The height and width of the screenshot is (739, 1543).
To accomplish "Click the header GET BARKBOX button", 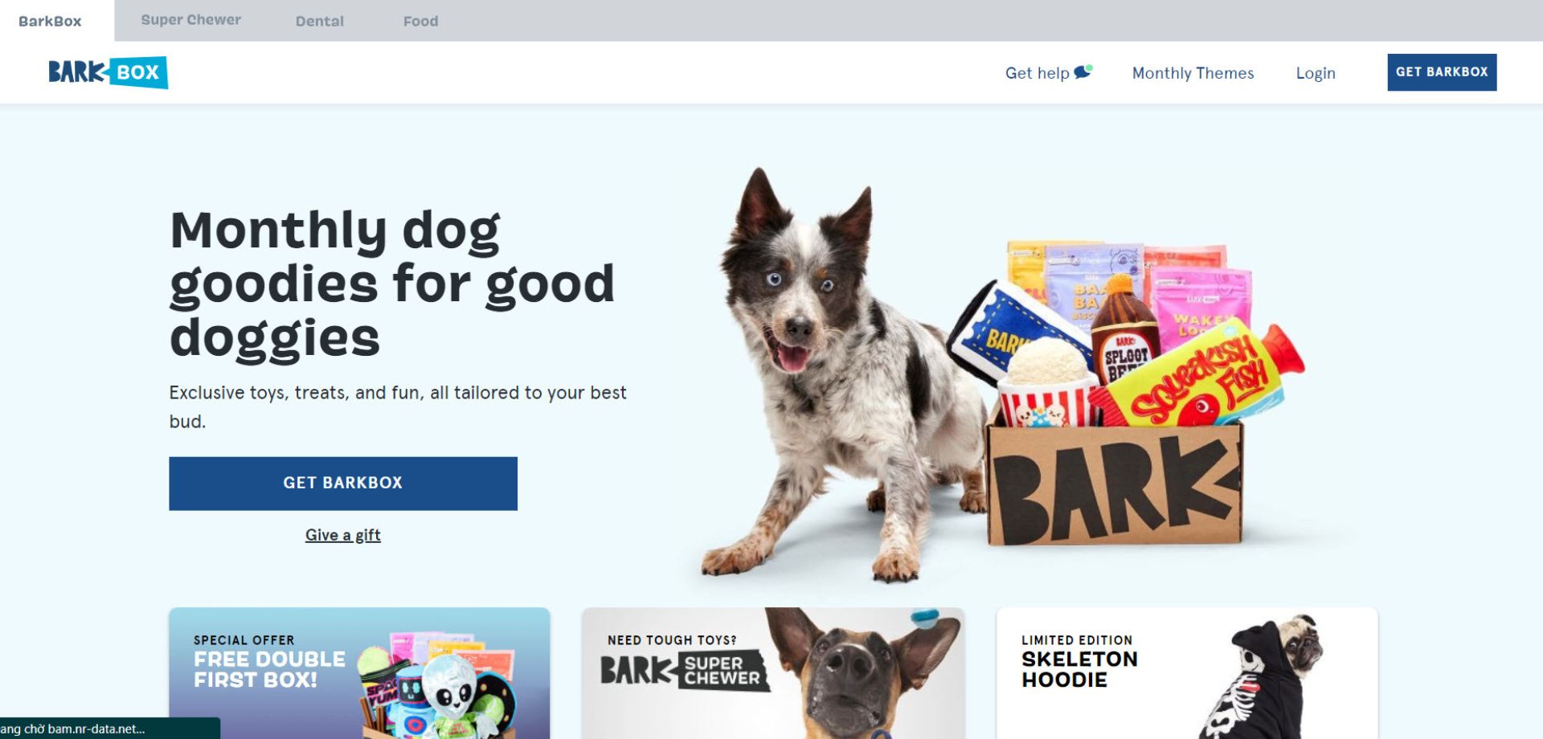I will pos(1442,72).
